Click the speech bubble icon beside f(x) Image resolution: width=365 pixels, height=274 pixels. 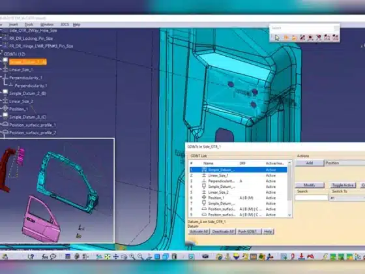53,256
